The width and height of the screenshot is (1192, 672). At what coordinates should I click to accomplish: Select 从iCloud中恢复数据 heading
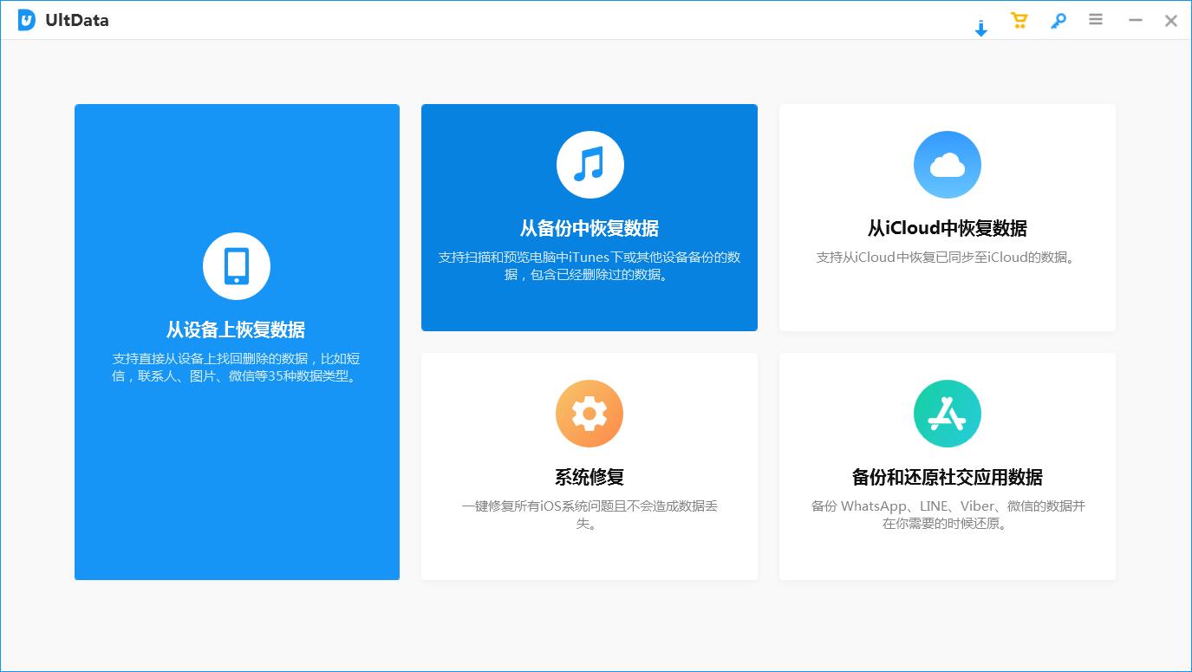tap(948, 228)
